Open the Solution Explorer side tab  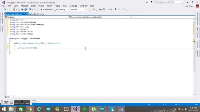tap(197, 19)
